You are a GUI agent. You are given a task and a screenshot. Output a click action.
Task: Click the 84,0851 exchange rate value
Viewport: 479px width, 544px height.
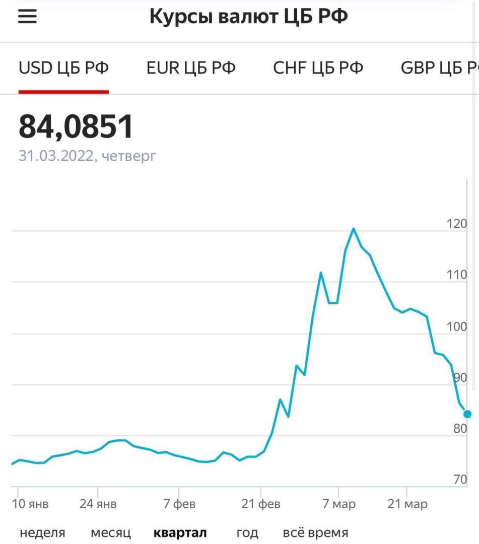point(76,126)
